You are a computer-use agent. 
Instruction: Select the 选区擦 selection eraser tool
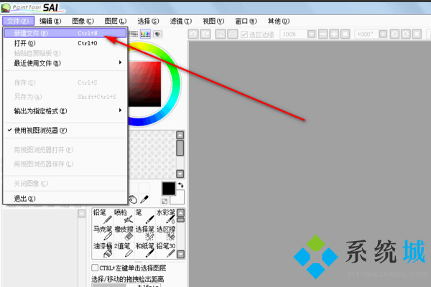(166, 233)
